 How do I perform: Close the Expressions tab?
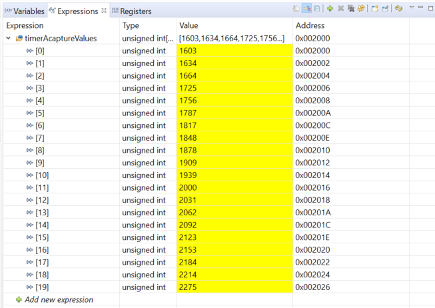pos(103,11)
